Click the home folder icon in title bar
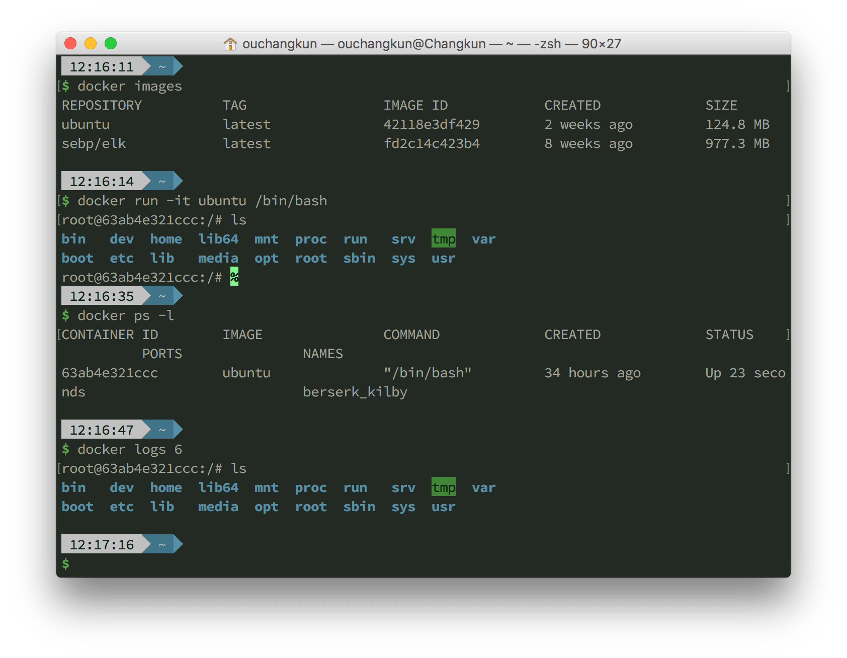 coord(230,44)
